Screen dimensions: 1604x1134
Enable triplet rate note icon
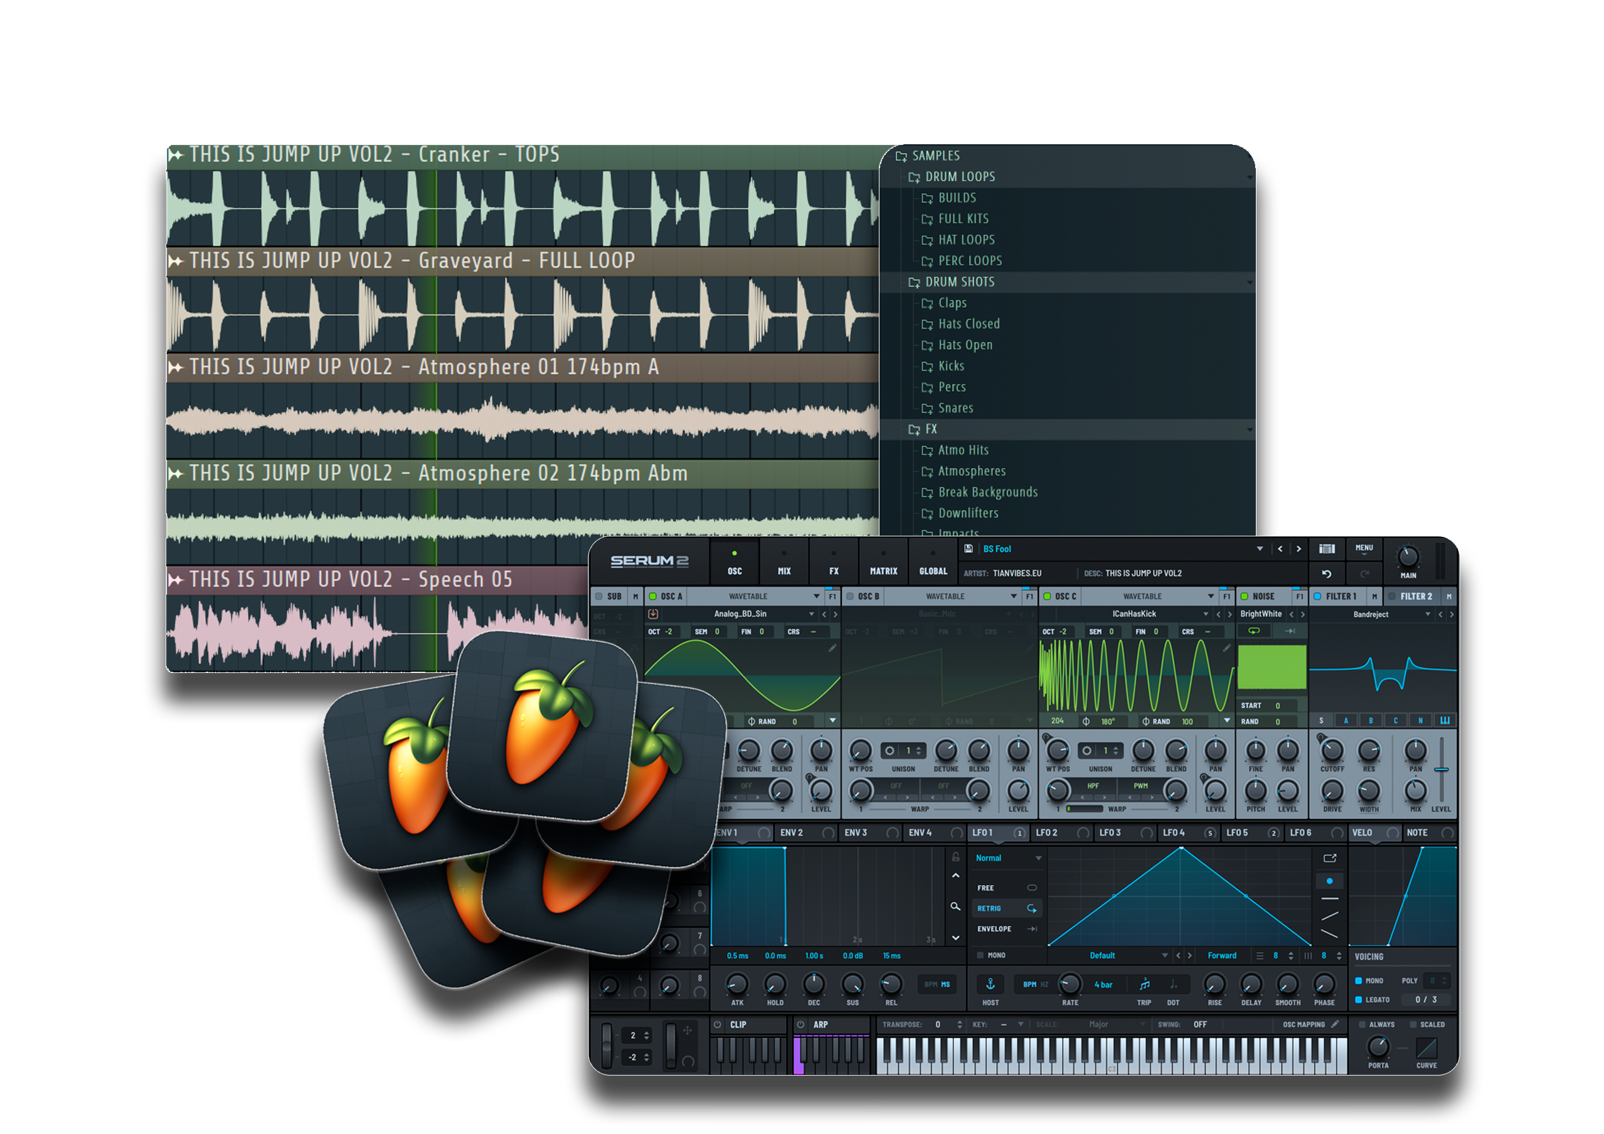point(1144,985)
